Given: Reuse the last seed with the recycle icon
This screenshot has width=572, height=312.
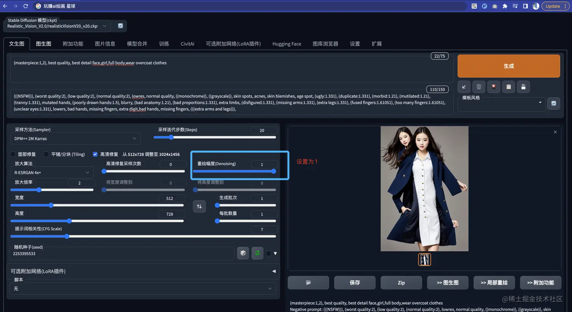Looking at the screenshot, I should (x=257, y=253).
